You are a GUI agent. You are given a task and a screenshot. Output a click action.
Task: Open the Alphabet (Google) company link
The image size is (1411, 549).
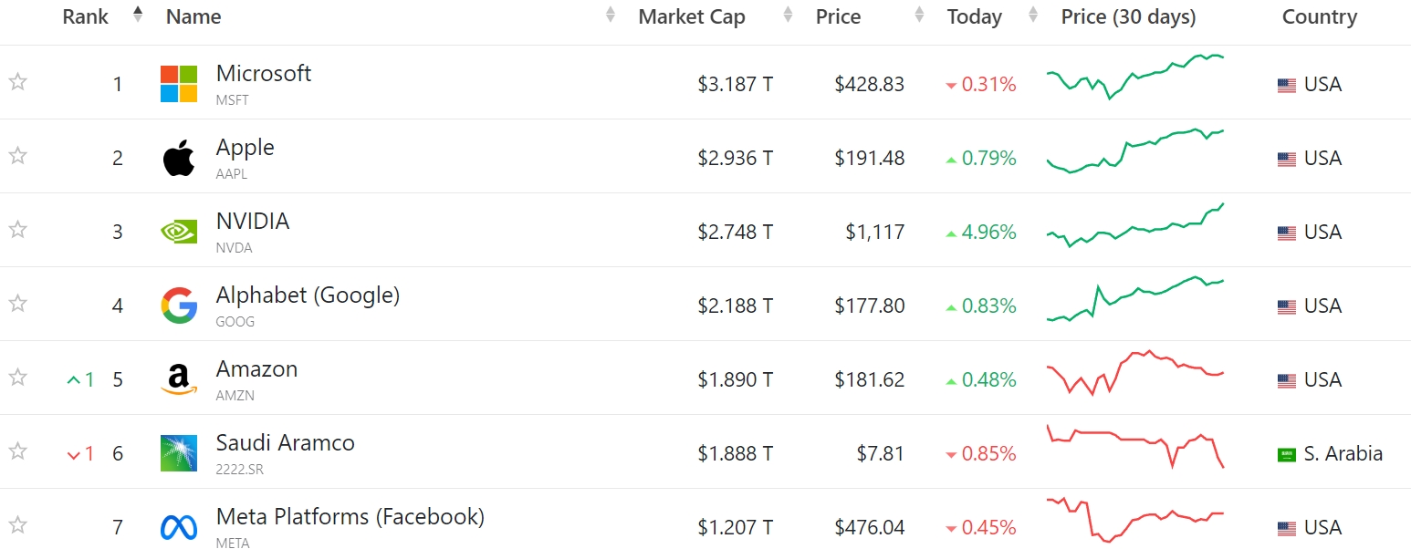308,295
